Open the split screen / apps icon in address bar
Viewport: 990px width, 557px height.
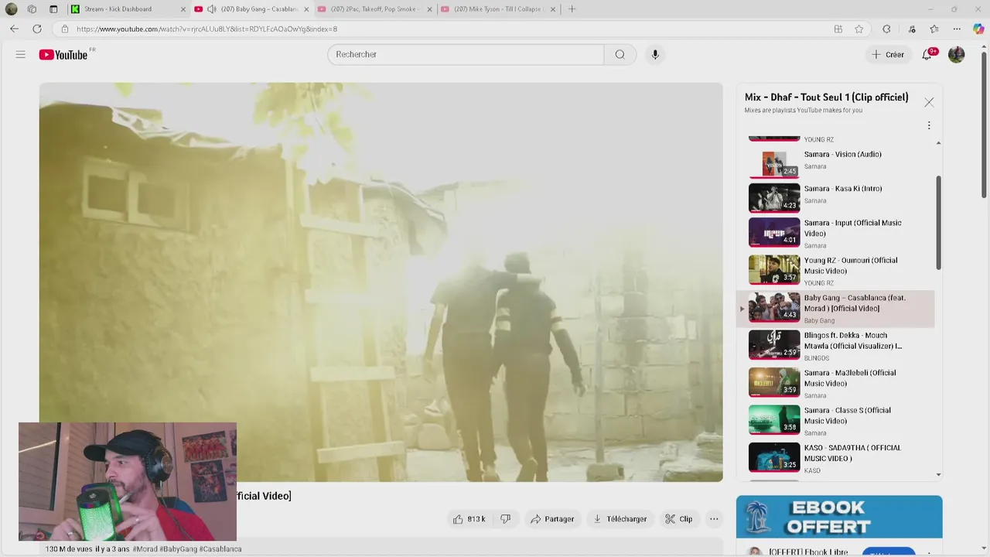tap(838, 29)
